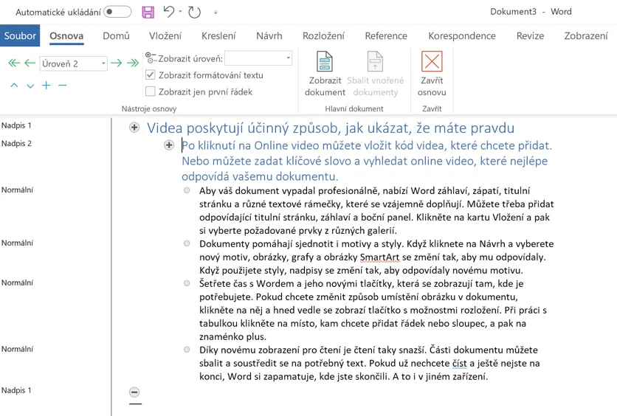Open the Kreslení tab

(x=218, y=36)
